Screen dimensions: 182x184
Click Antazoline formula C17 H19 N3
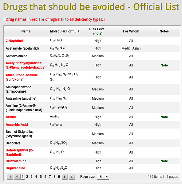pyautogui.click(x=58, y=98)
